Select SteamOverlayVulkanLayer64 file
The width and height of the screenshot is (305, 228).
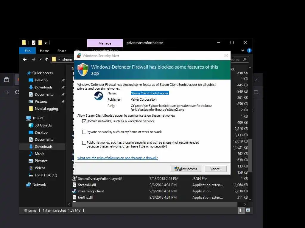coord(100,179)
